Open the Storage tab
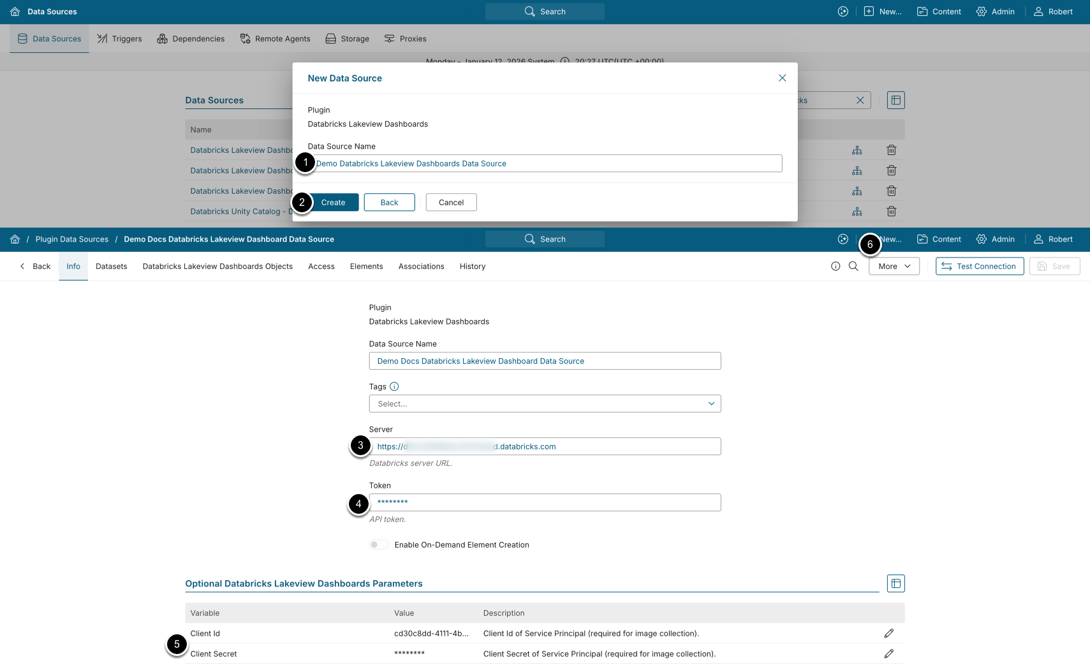 (347, 39)
